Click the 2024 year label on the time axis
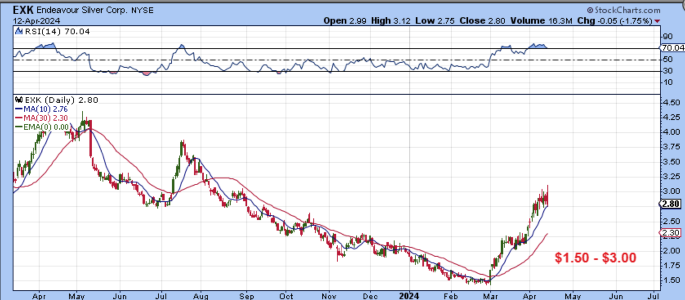The image size is (685, 300). click(x=409, y=296)
